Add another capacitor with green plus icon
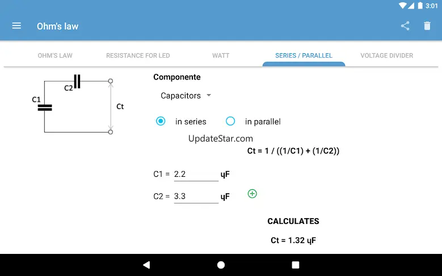Image resolution: width=442 pixels, height=276 pixels. click(252, 194)
